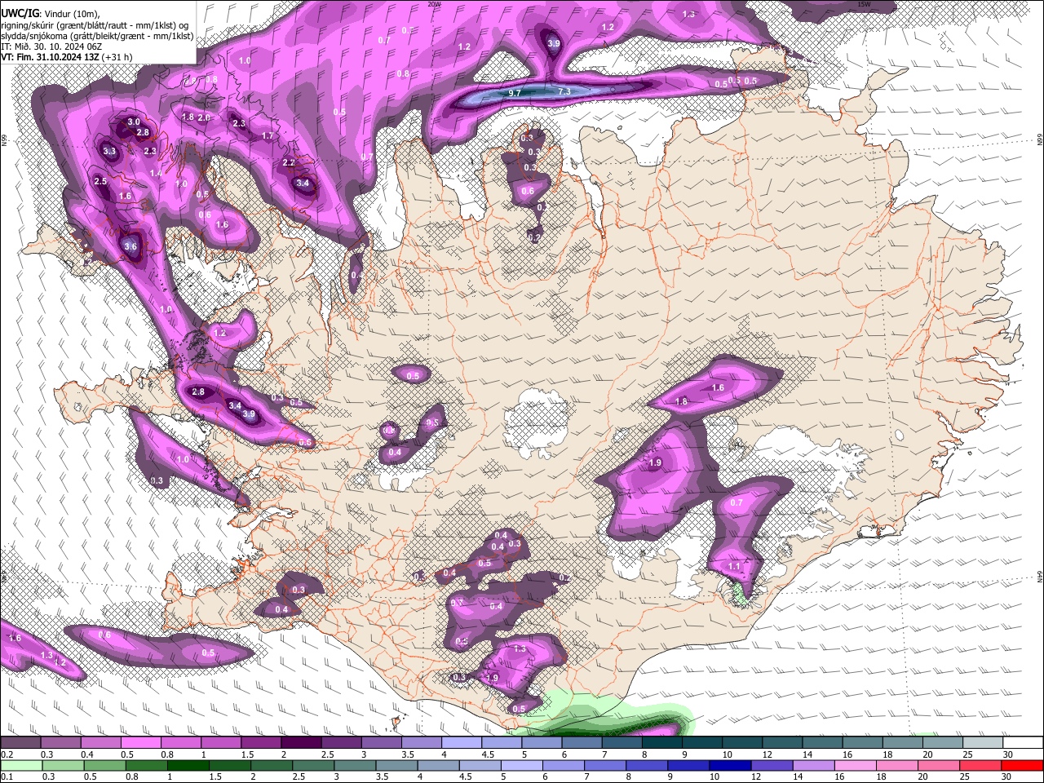Pick the violet 12 swatch in rain scale

coord(771,765)
